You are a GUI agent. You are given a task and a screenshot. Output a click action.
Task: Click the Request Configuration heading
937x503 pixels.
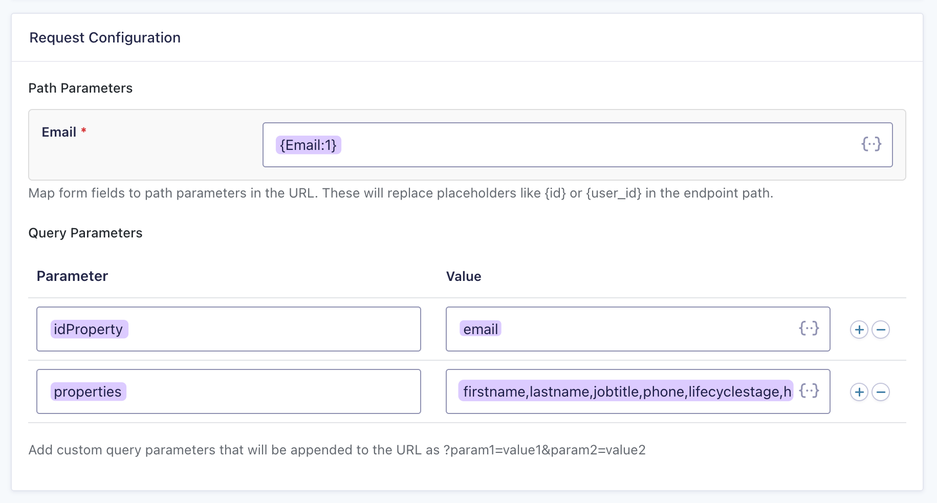coord(105,38)
